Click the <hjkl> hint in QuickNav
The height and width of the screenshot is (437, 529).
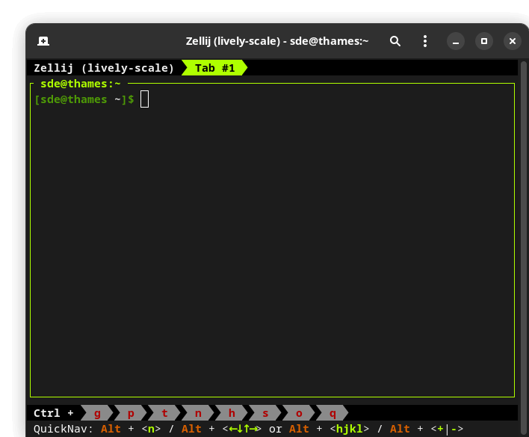click(x=349, y=429)
